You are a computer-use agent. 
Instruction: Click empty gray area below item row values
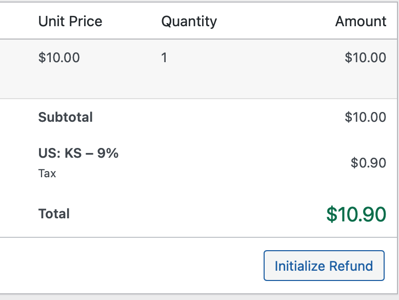205,82
